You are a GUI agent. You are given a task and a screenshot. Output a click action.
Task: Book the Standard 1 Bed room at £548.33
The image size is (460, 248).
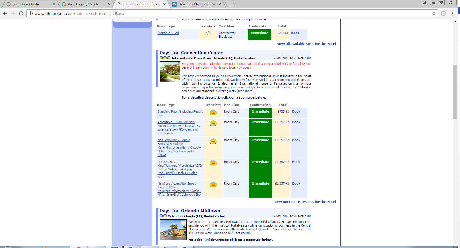point(295,33)
